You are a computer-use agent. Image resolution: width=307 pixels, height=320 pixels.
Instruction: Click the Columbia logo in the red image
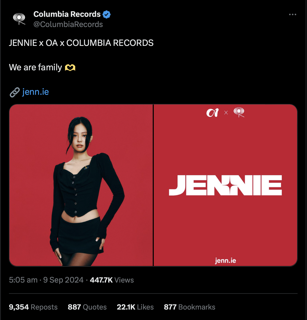[239, 112]
